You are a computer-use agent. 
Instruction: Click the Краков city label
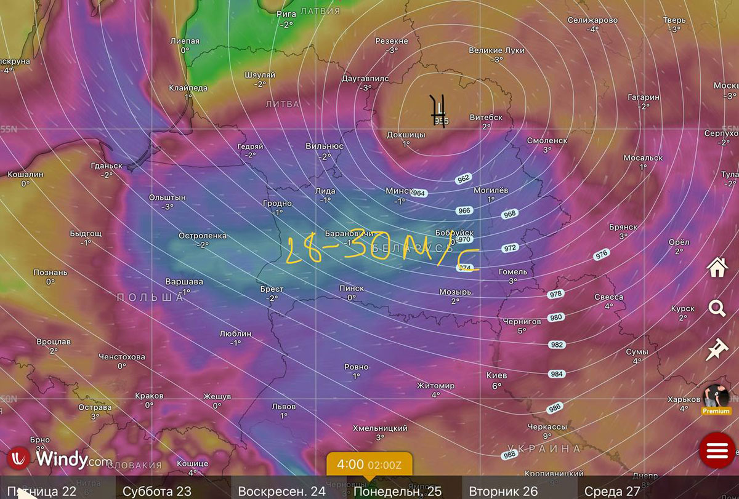coord(149,396)
